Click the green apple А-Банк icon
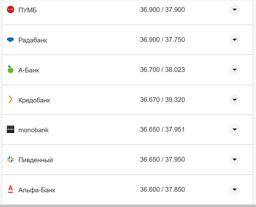The width and height of the screenshot is (256, 207). coord(11,70)
